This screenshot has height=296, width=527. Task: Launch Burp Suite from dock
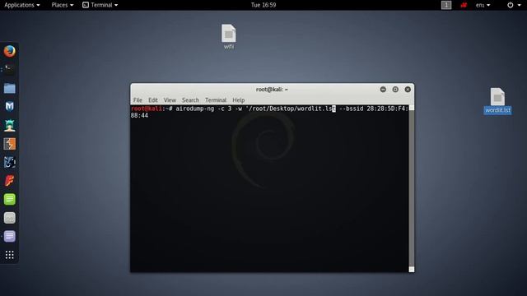tap(9, 144)
